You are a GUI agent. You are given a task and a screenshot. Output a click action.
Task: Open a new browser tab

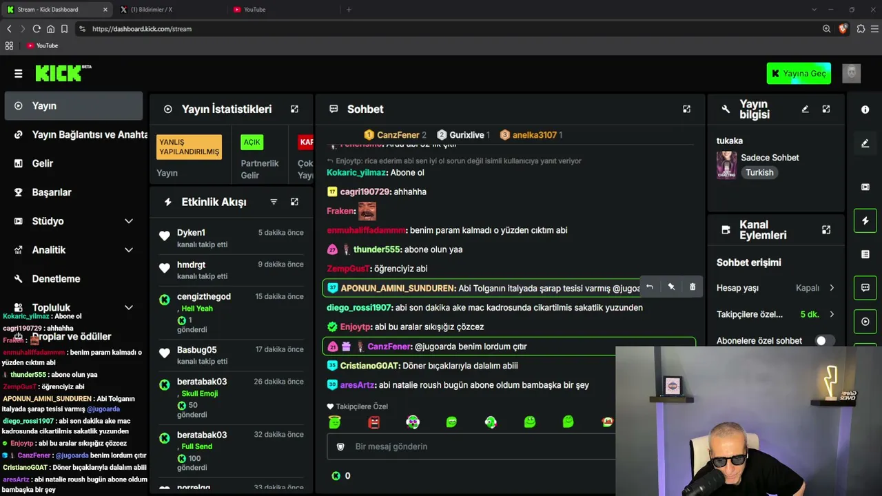pos(349,10)
